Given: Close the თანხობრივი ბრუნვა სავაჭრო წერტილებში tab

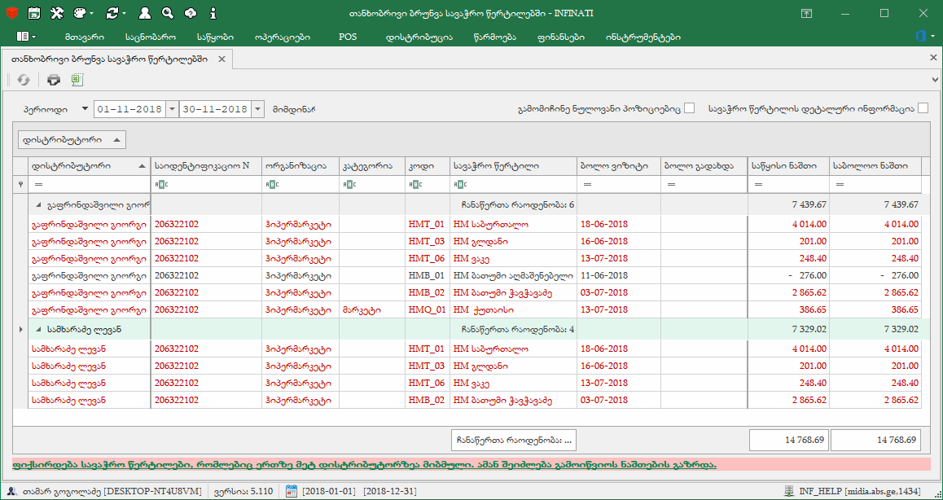Looking at the screenshot, I should 221,59.
